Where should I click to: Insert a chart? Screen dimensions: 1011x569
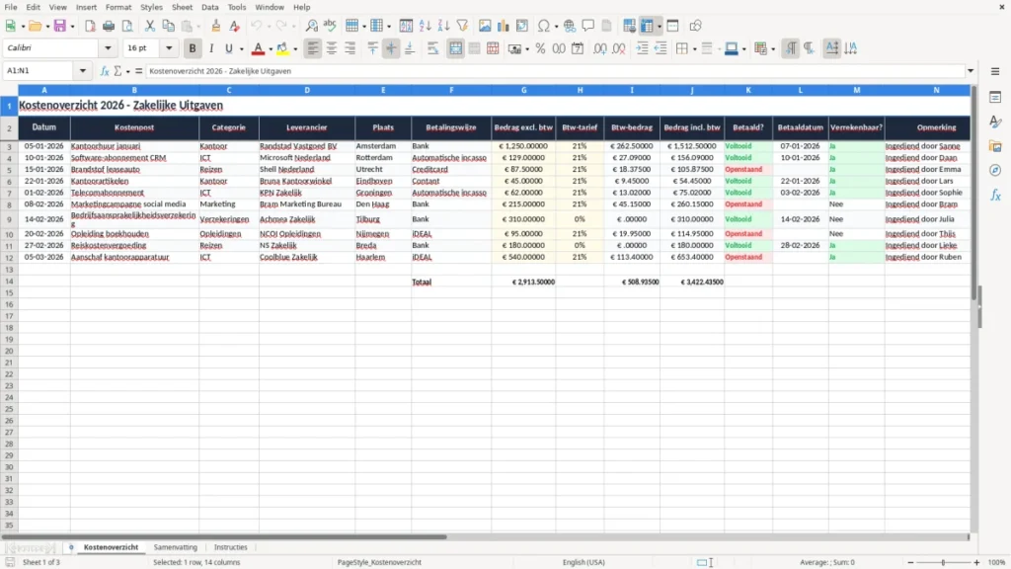(504, 26)
